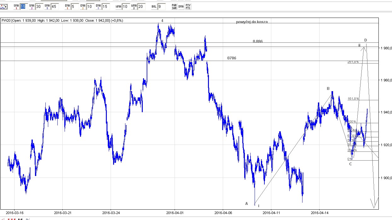This screenshot has width=392, height=220.
Task: Select the EMA 2 period field showing 10
Action: tap(89, 7)
